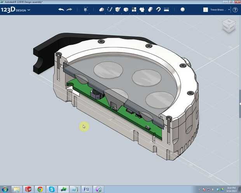Open the Windows Start menu
241x193 pixels.
5,189
